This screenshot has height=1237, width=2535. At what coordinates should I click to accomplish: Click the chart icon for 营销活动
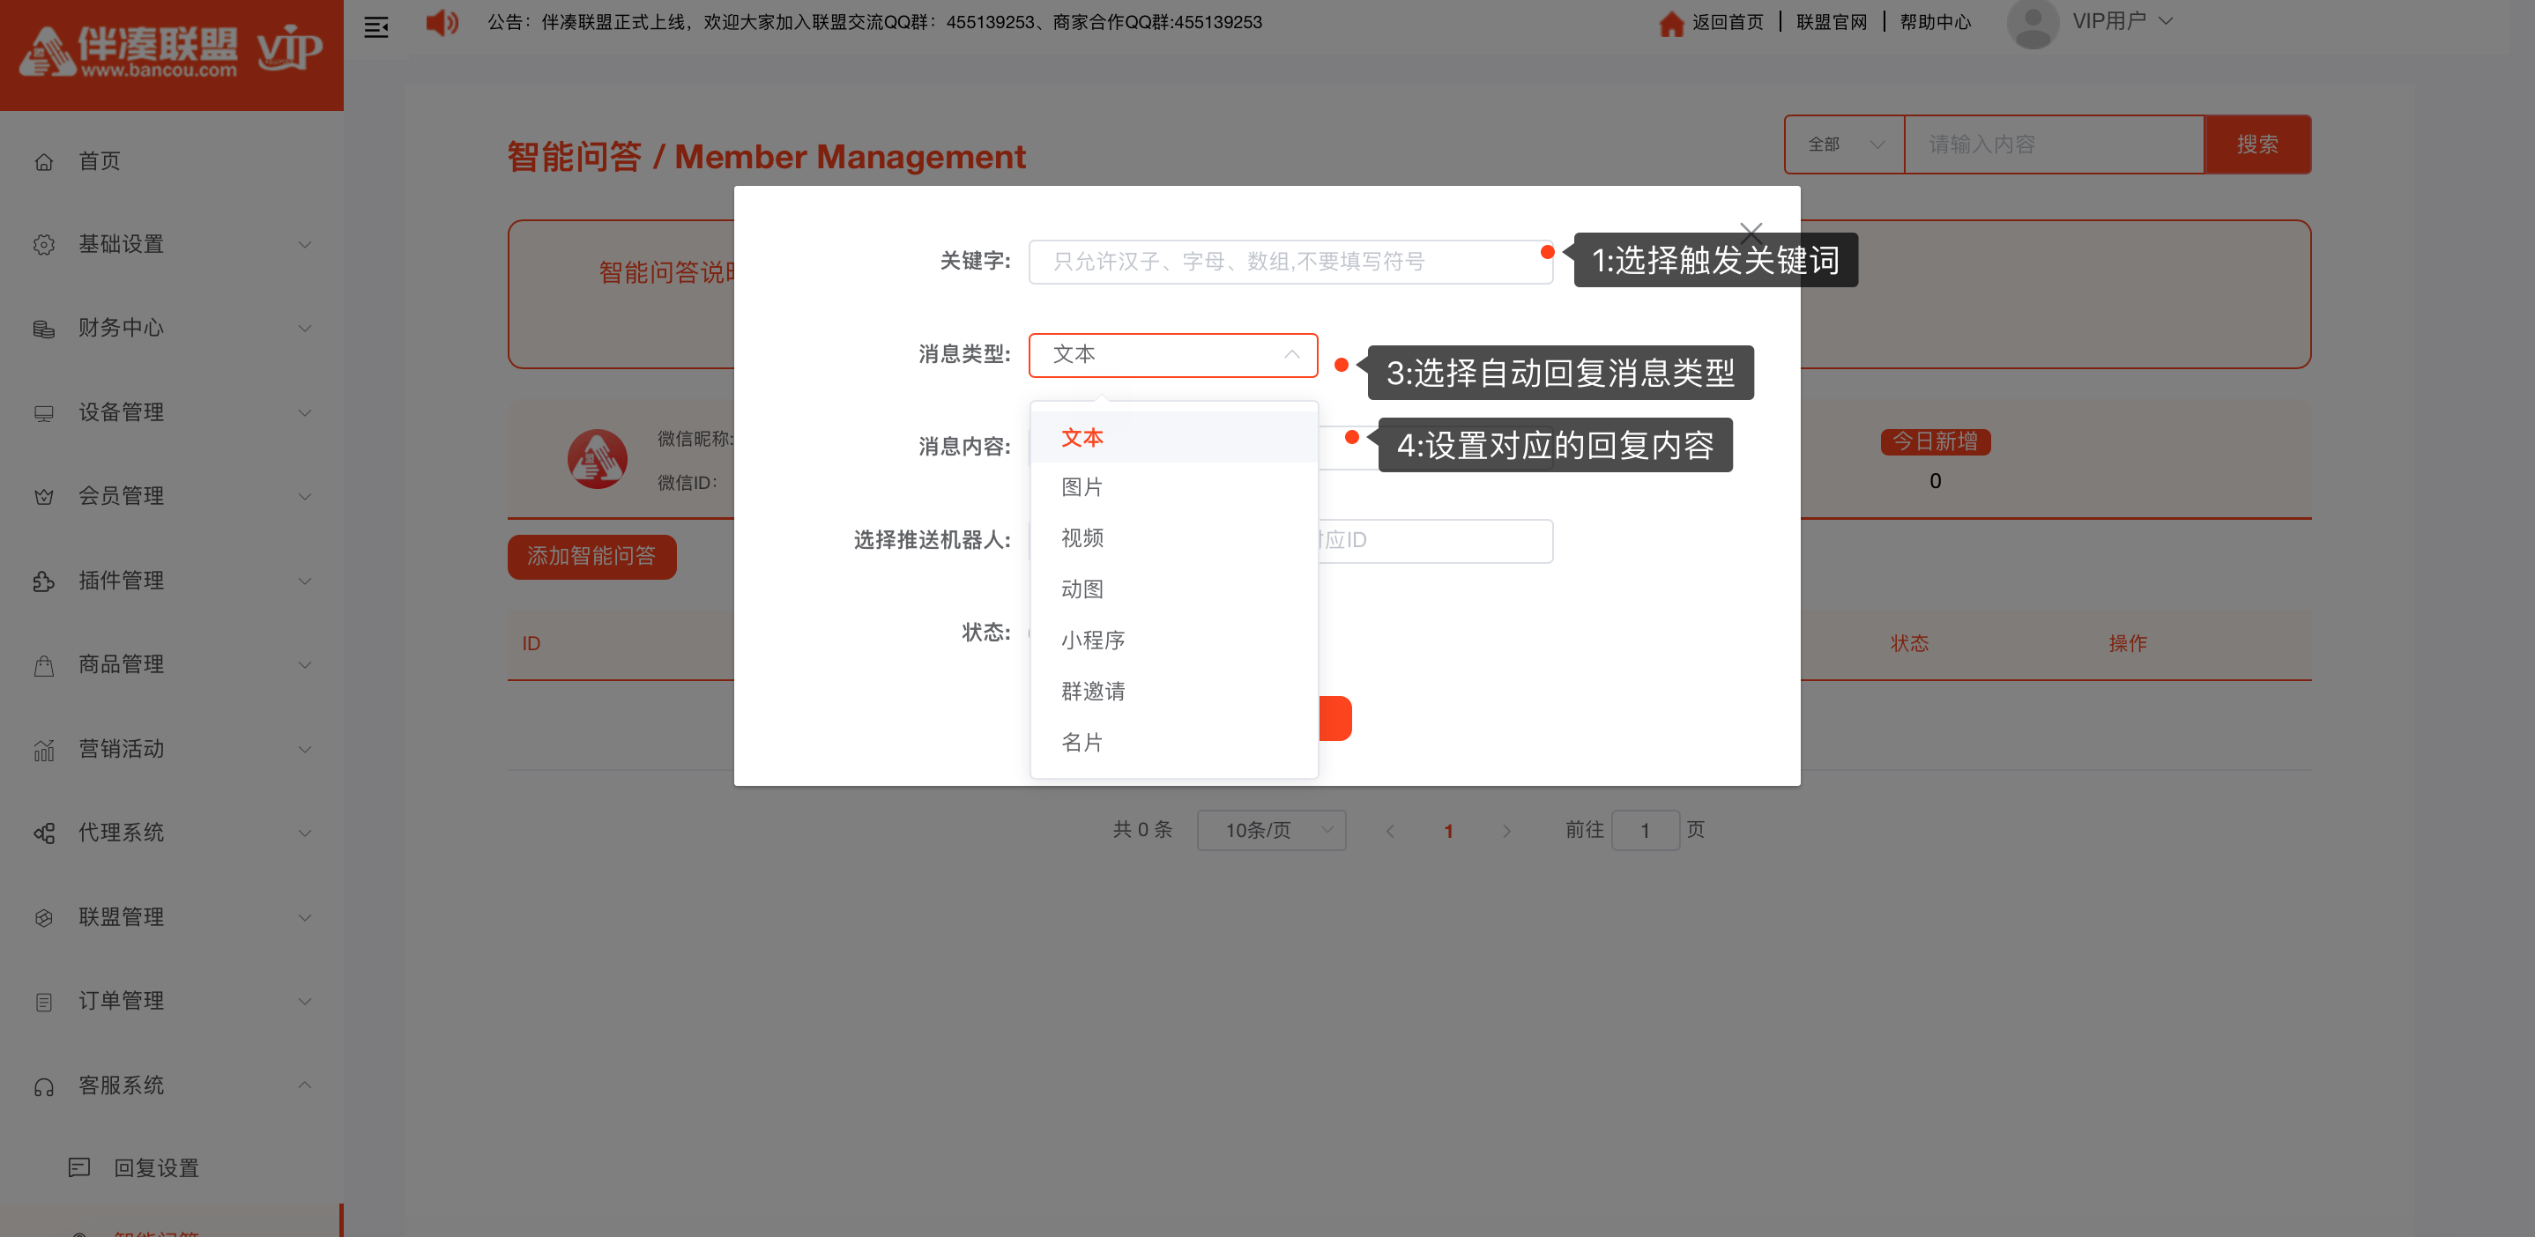[x=43, y=751]
